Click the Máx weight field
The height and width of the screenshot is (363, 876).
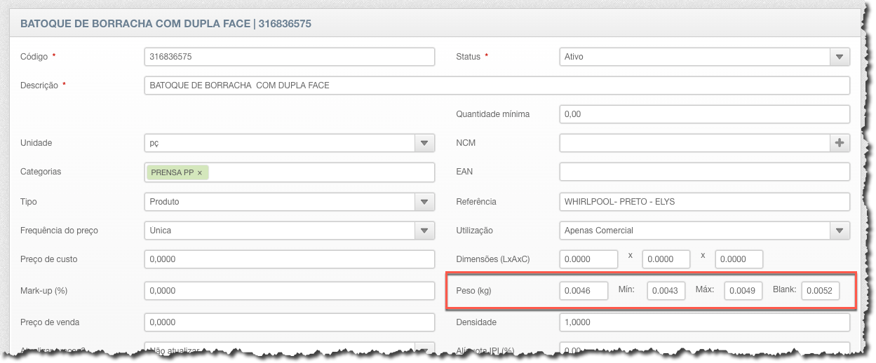(743, 291)
